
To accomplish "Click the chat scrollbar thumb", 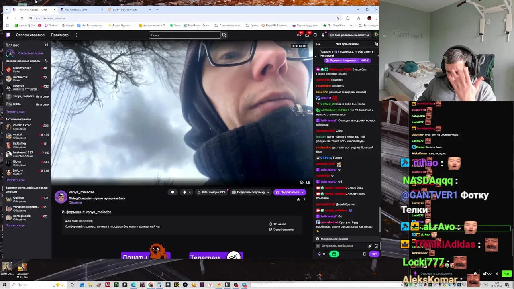I will click(x=379, y=220).
